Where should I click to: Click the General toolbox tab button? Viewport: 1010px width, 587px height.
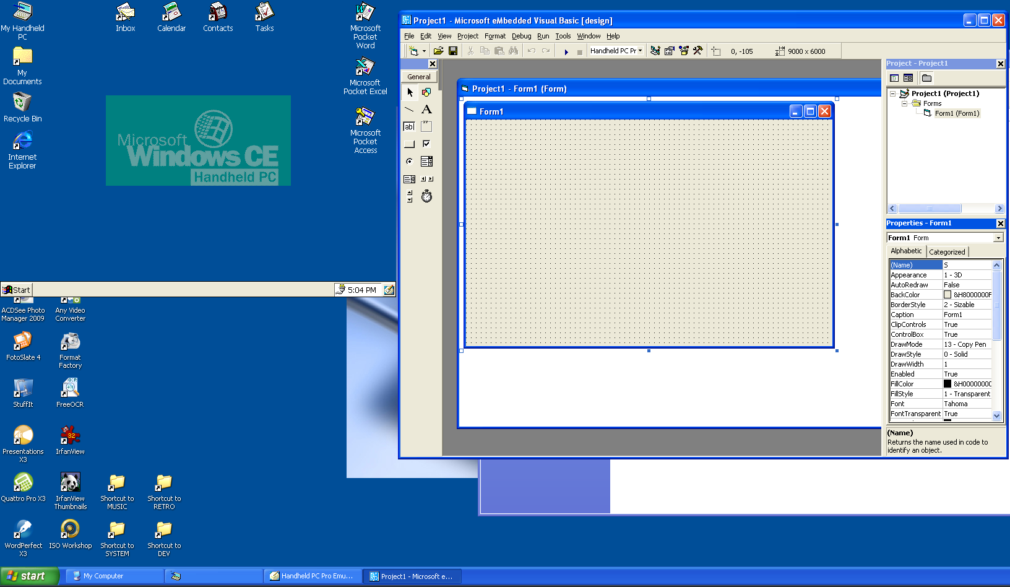419,77
